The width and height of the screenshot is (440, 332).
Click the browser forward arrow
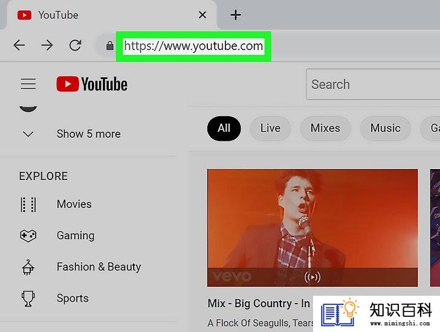click(47, 45)
